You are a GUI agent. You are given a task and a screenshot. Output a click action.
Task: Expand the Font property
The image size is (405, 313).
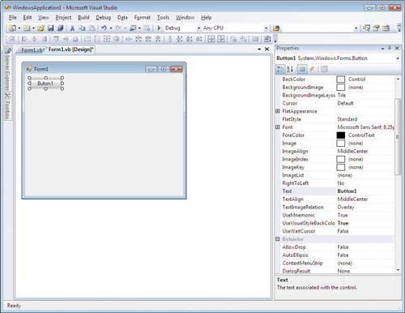[x=278, y=127]
